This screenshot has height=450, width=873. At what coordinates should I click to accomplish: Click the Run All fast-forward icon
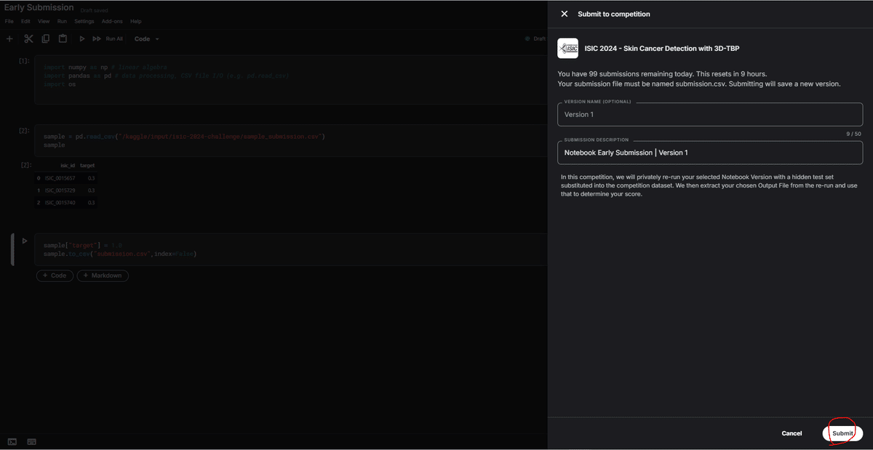click(97, 39)
